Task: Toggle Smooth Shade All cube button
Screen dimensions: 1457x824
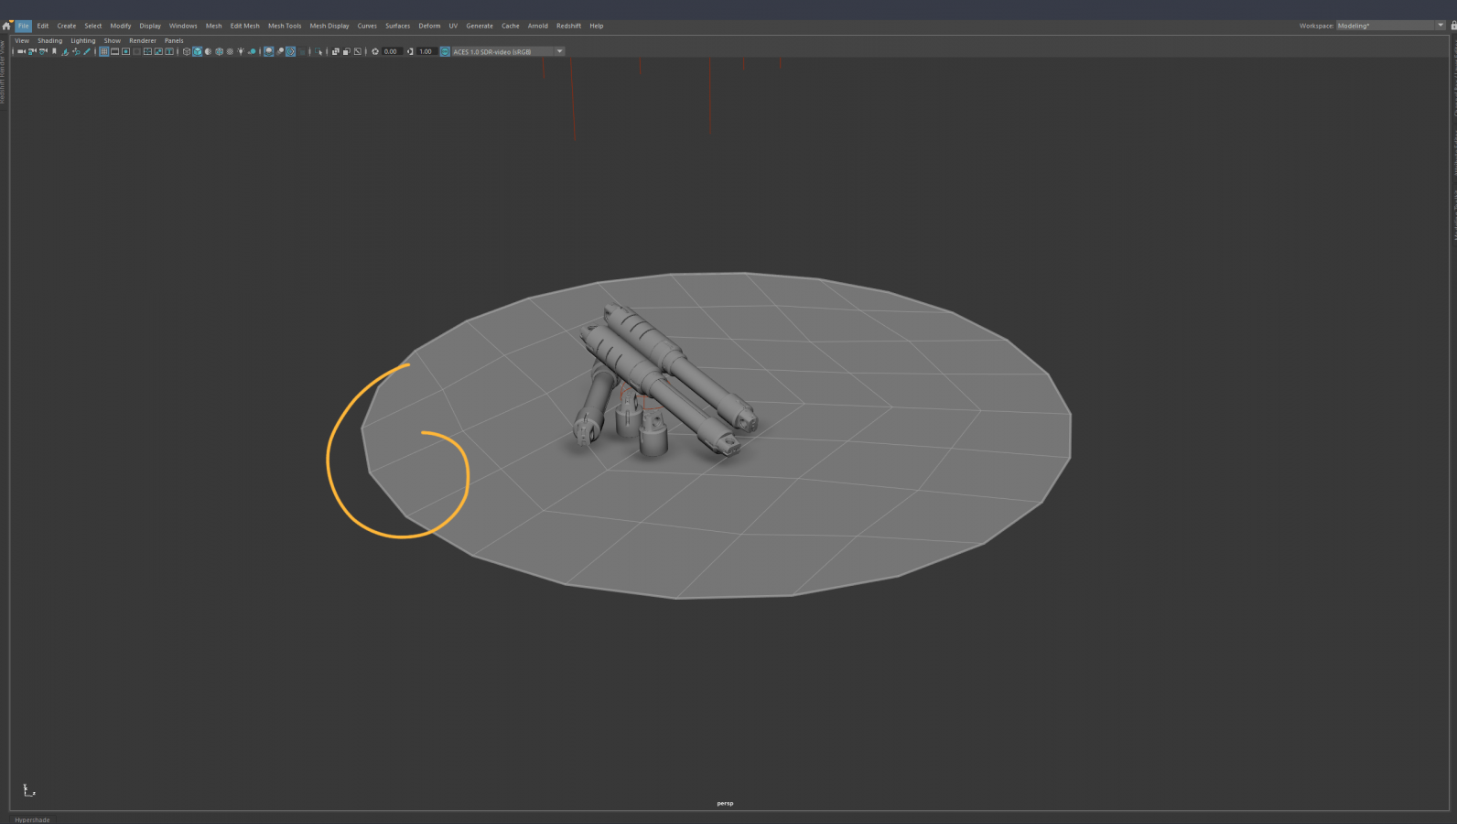Action: point(197,51)
